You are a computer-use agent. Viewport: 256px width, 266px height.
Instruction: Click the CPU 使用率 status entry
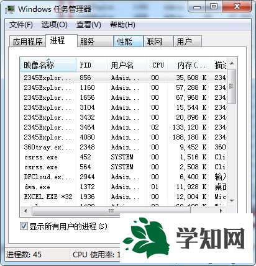tap(96, 254)
